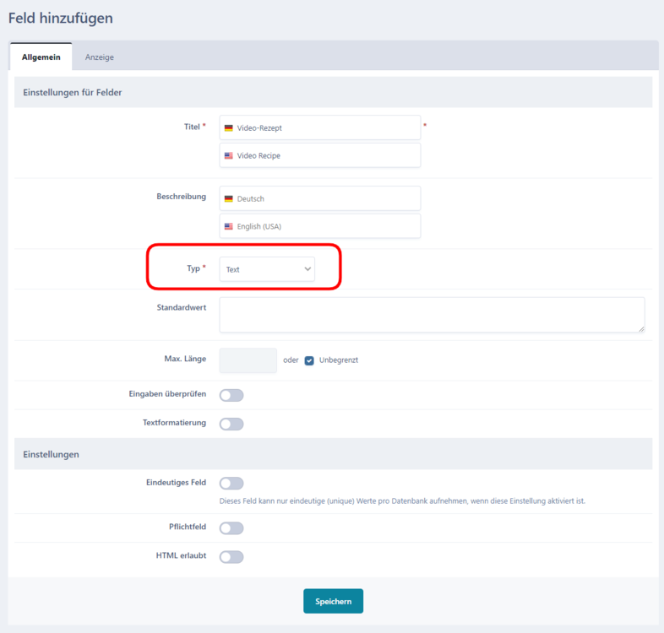The height and width of the screenshot is (633, 664).
Task: Uncheck the Unbegrenzt checkbox
Action: (309, 360)
